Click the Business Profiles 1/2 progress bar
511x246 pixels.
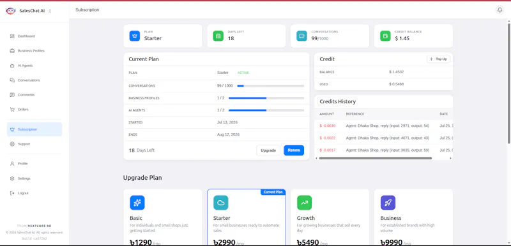pyautogui.click(x=266, y=98)
